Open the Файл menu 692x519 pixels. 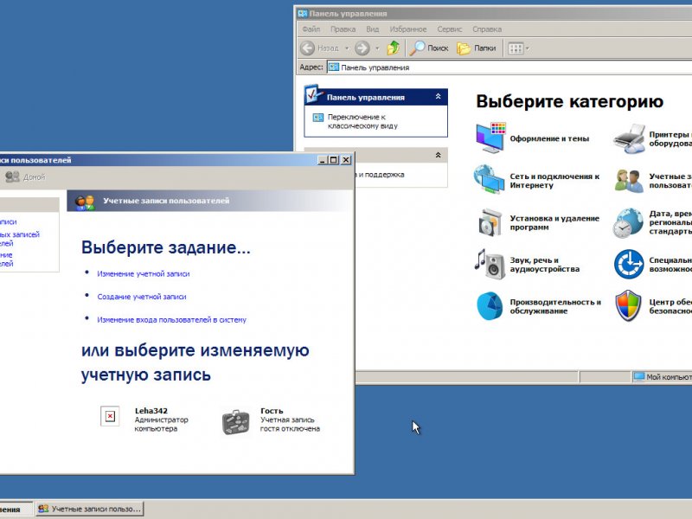(311, 29)
